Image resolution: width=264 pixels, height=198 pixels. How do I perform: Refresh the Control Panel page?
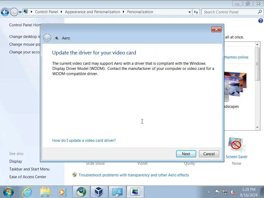coord(196,12)
